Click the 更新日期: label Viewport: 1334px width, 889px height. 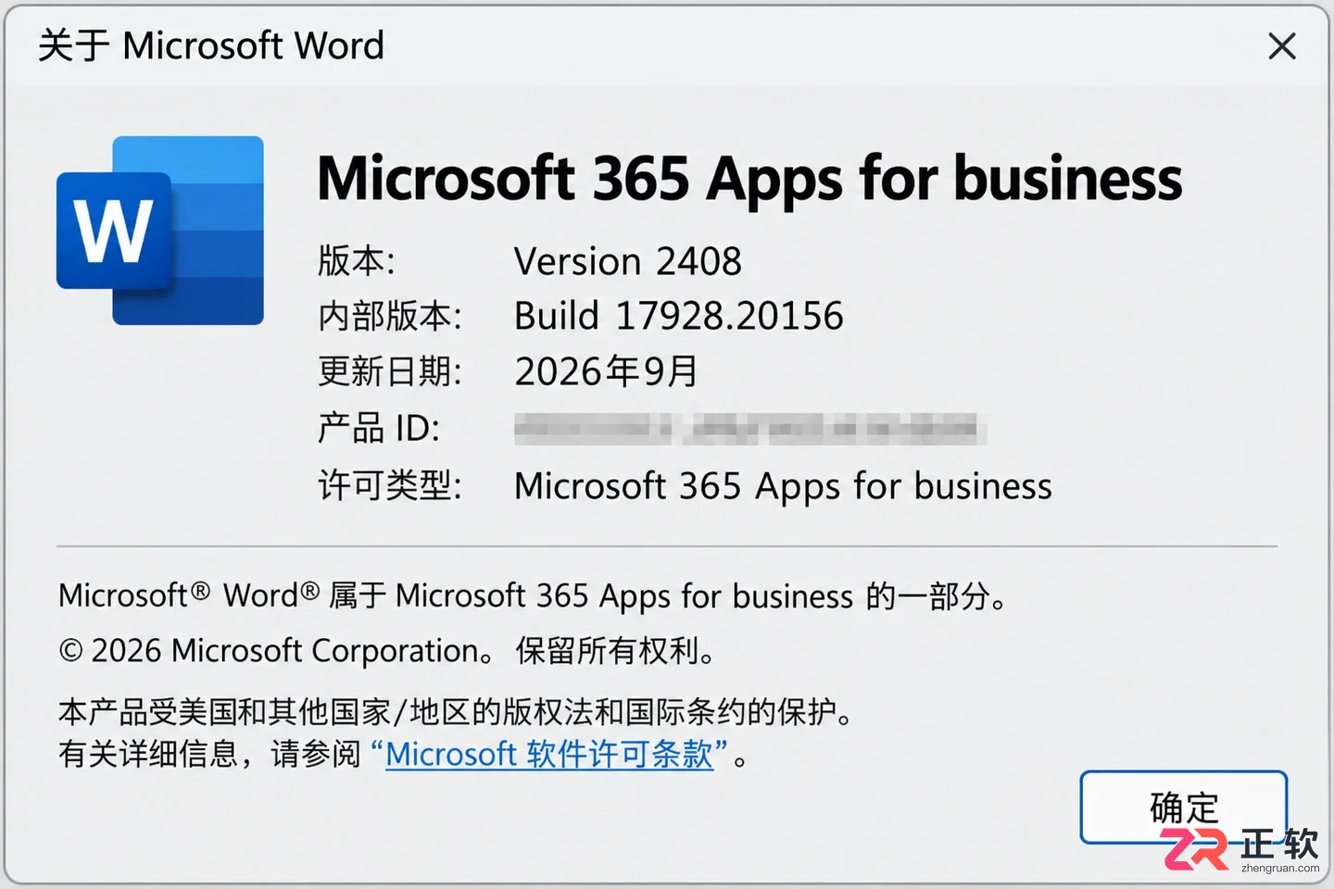(x=390, y=371)
